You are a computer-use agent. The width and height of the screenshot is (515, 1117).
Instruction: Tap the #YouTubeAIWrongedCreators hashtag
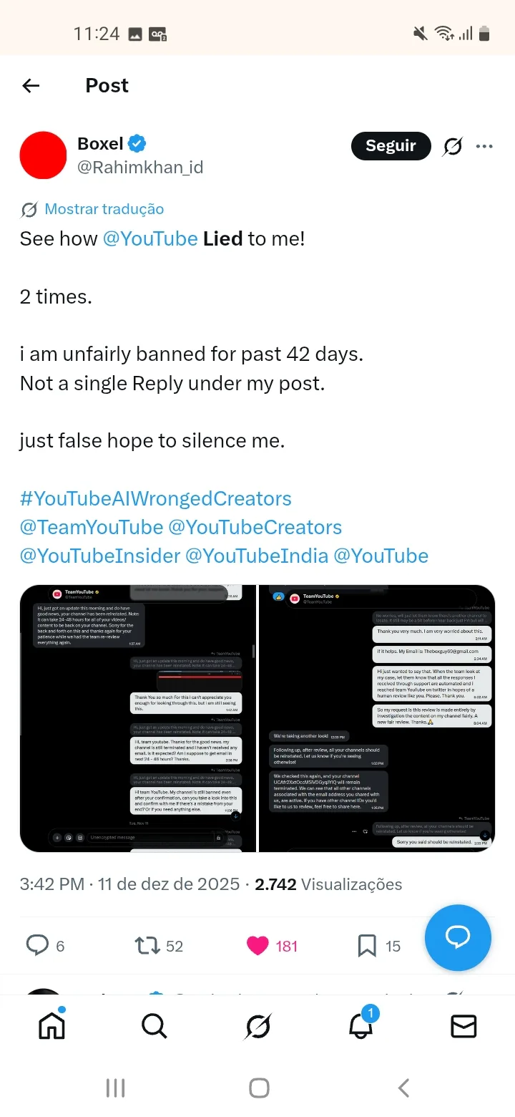pos(155,498)
